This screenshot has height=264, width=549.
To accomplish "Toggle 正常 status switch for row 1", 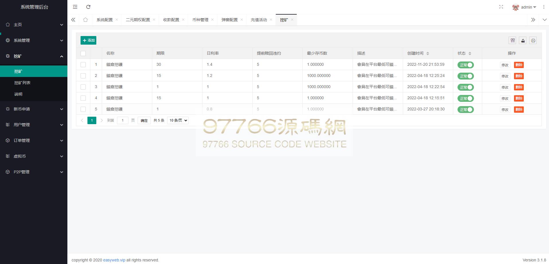I will click(x=466, y=65).
